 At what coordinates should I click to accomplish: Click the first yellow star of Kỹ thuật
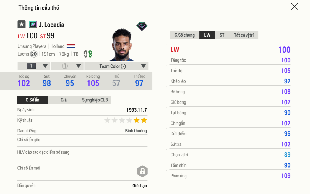pos(136,120)
